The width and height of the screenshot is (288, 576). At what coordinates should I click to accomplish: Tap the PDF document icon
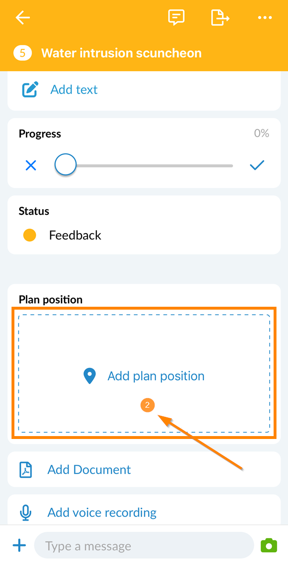pos(25,470)
